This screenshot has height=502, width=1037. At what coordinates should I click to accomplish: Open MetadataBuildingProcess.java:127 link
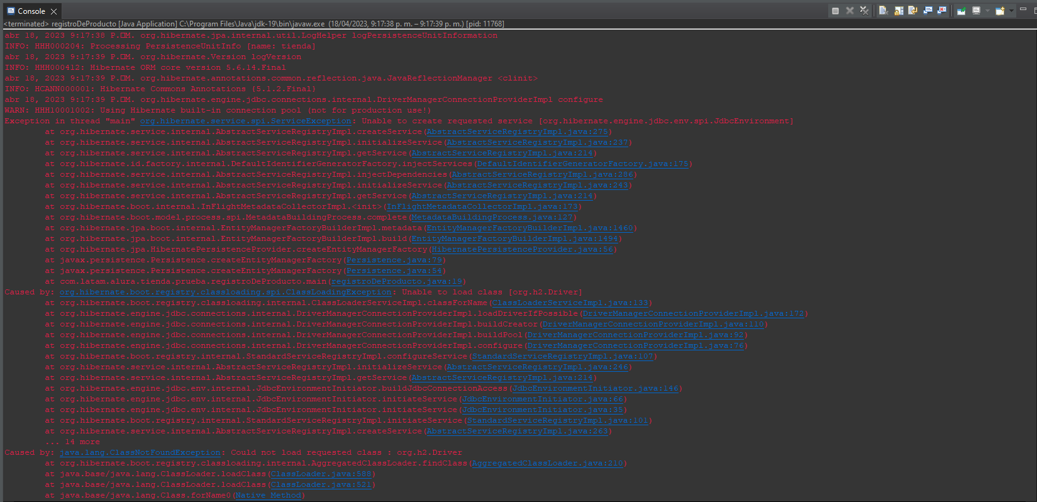(492, 217)
